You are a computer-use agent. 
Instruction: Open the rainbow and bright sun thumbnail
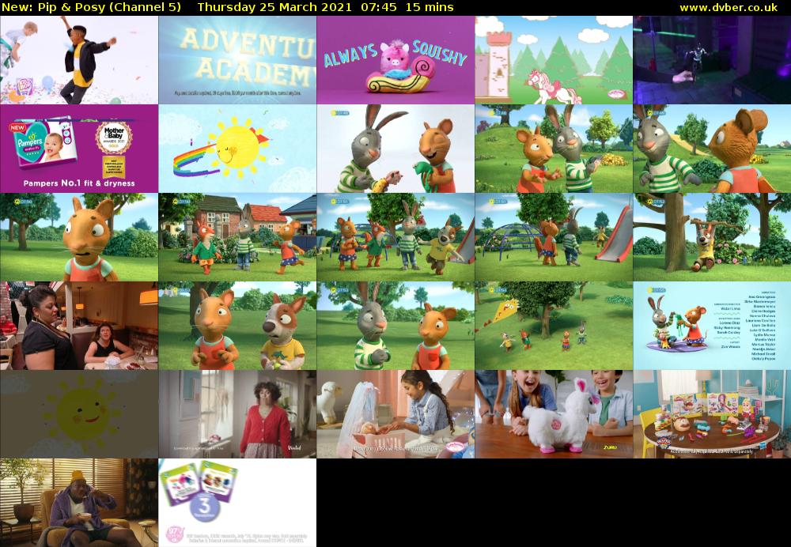[237, 149]
